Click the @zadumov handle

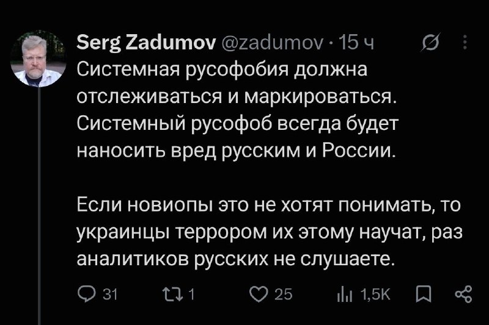pyautogui.click(x=272, y=43)
